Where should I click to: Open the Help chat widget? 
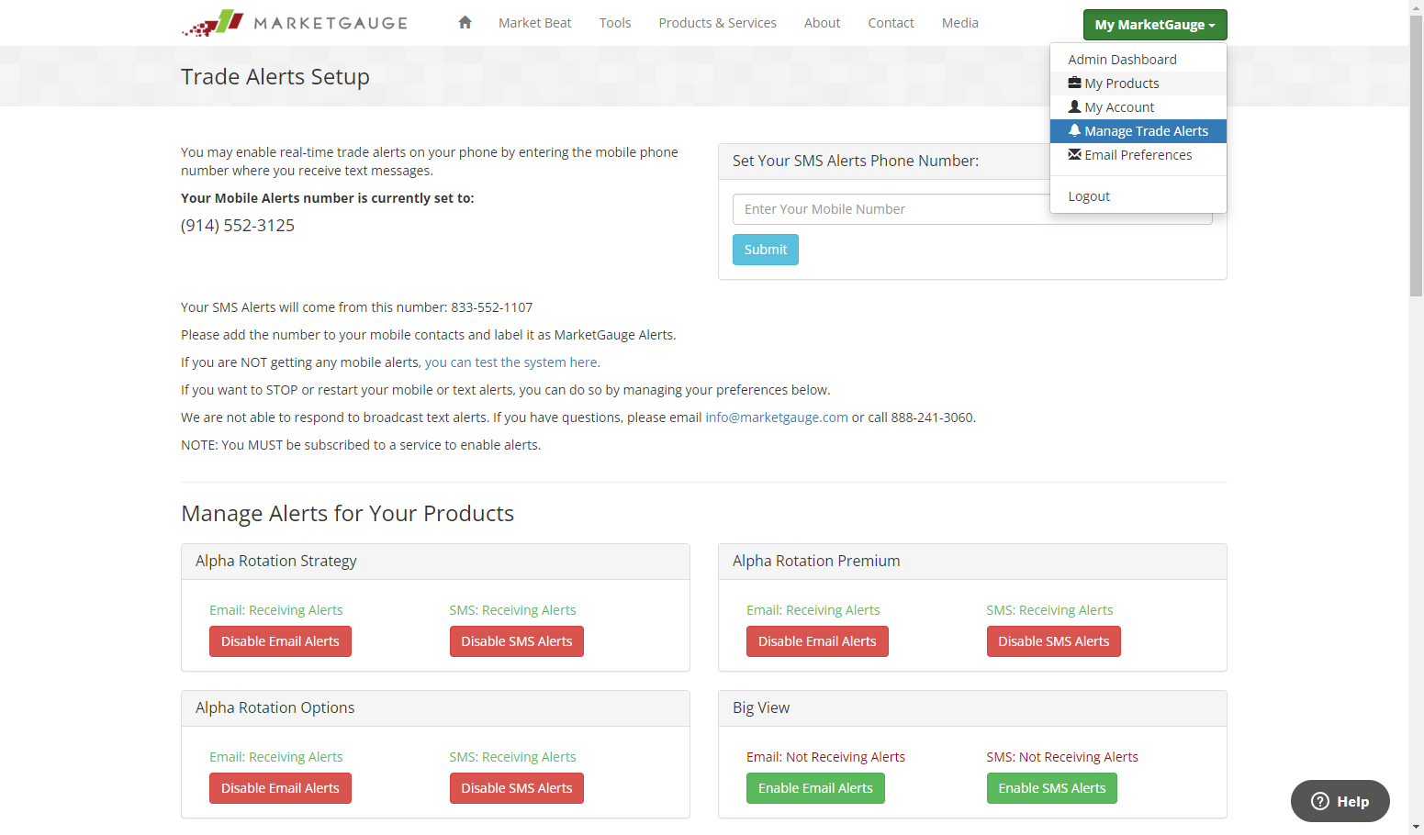pyautogui.click(x=1340, y=801)
